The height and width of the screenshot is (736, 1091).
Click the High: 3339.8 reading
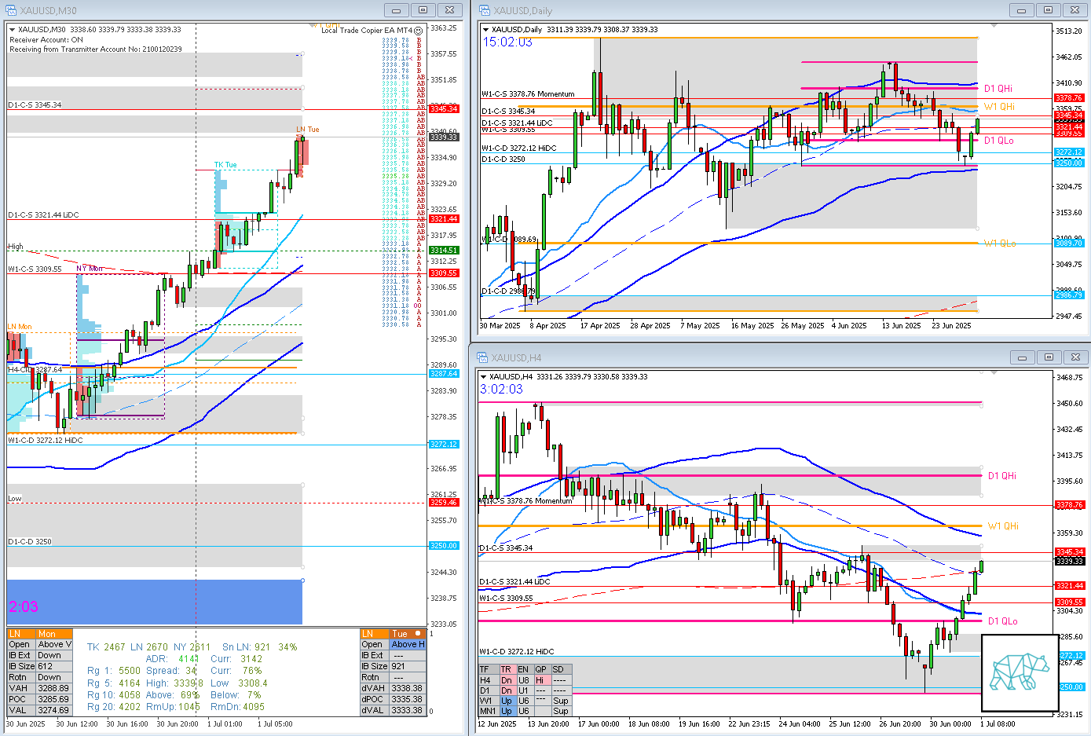[x=174, y=683]
